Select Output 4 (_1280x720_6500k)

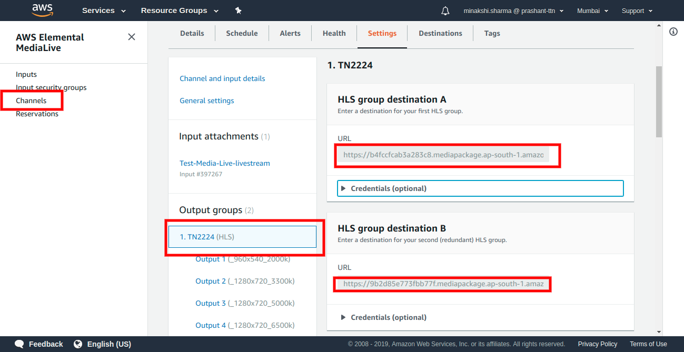(x=245, y=325)
